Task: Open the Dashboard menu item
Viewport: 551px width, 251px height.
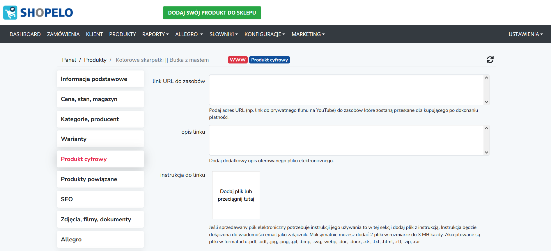Action: pyautogui.click(x=25, y=34)
